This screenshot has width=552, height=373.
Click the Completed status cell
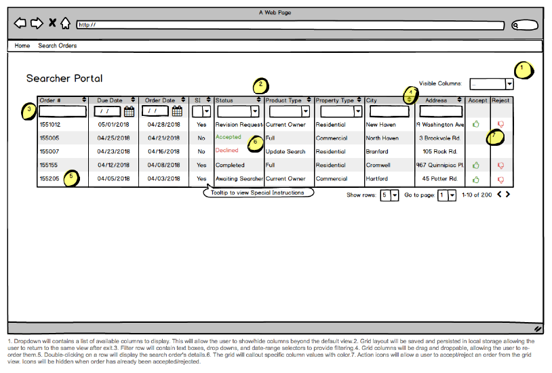230,165
